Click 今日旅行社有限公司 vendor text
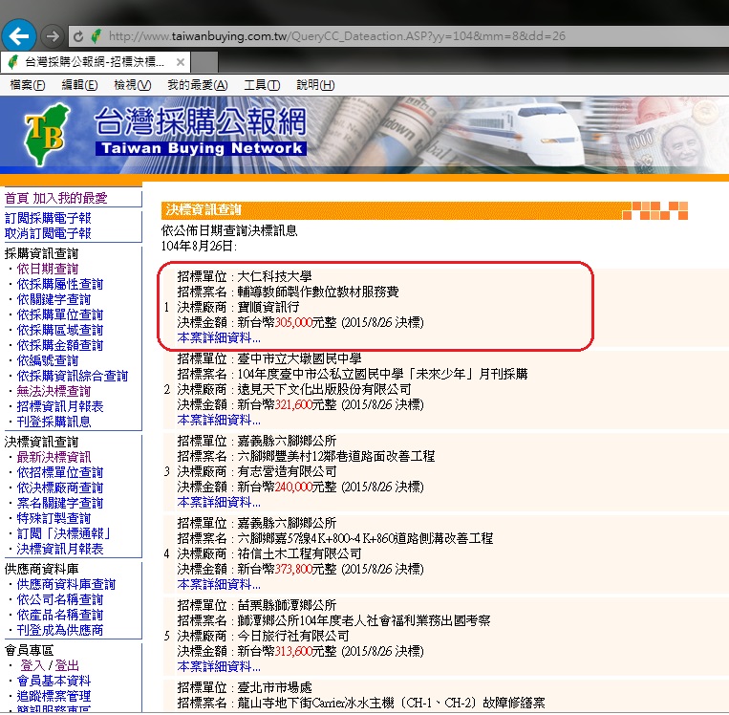The image size is (729, 715). pos(293,636)
